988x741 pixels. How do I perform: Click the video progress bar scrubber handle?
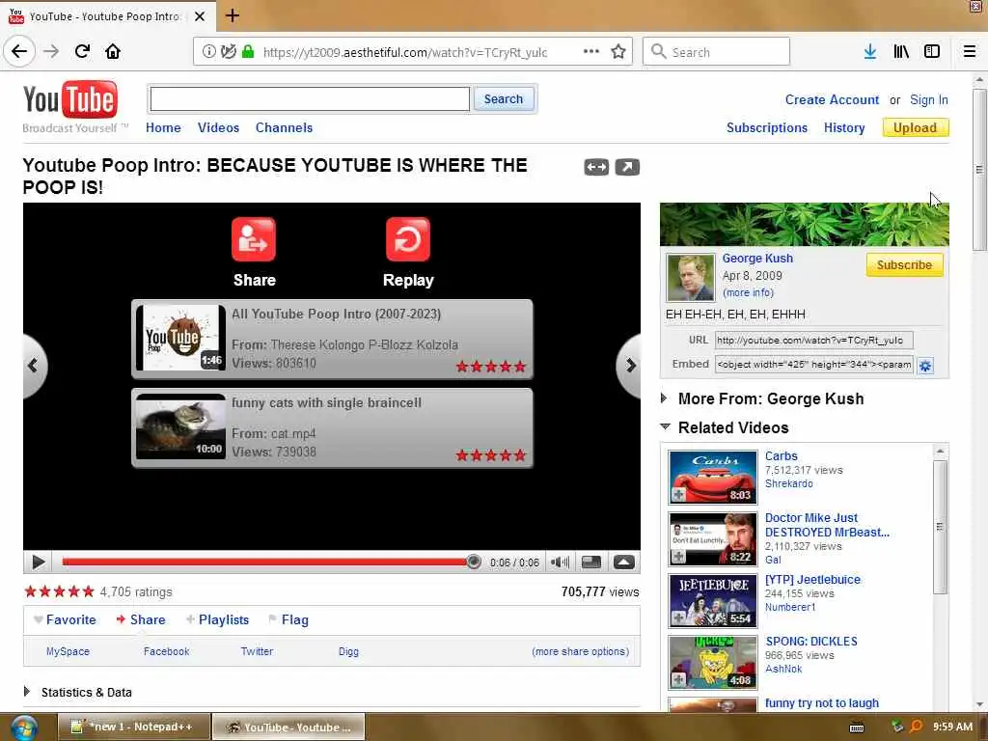[x=473, y=563]
